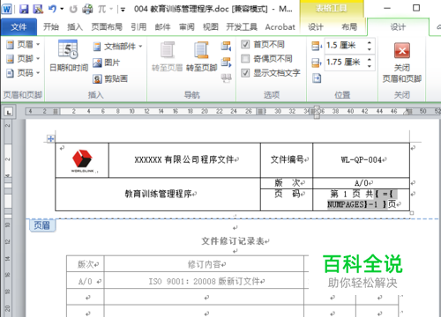This screenshot has width=441, height=317.
Task: Click the table resize handle at bottom-right corner
Action: click(412, 213)
